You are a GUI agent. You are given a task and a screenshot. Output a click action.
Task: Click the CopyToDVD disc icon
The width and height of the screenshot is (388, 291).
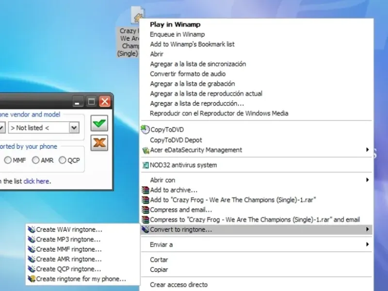coord(145,129)
